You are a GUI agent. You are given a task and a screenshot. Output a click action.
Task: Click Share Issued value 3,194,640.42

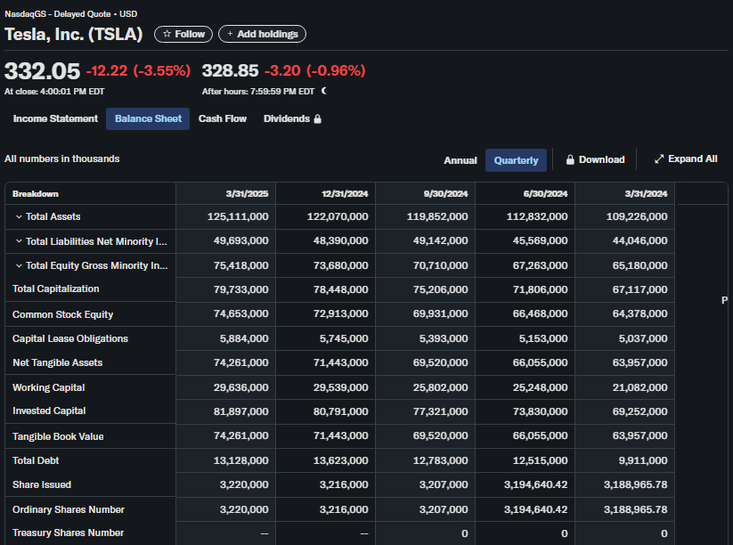(x=536, y=484)
